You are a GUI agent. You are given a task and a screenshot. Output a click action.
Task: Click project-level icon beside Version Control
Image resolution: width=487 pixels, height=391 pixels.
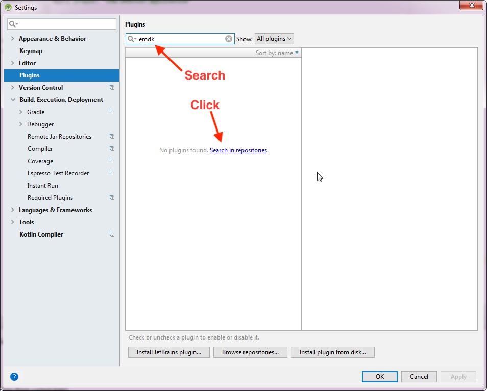click(112, 88)
